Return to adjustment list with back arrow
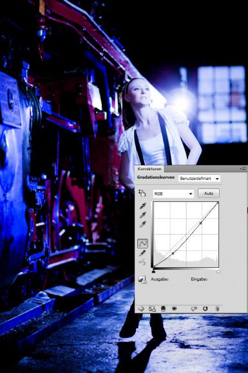 [x=141, y=308]
